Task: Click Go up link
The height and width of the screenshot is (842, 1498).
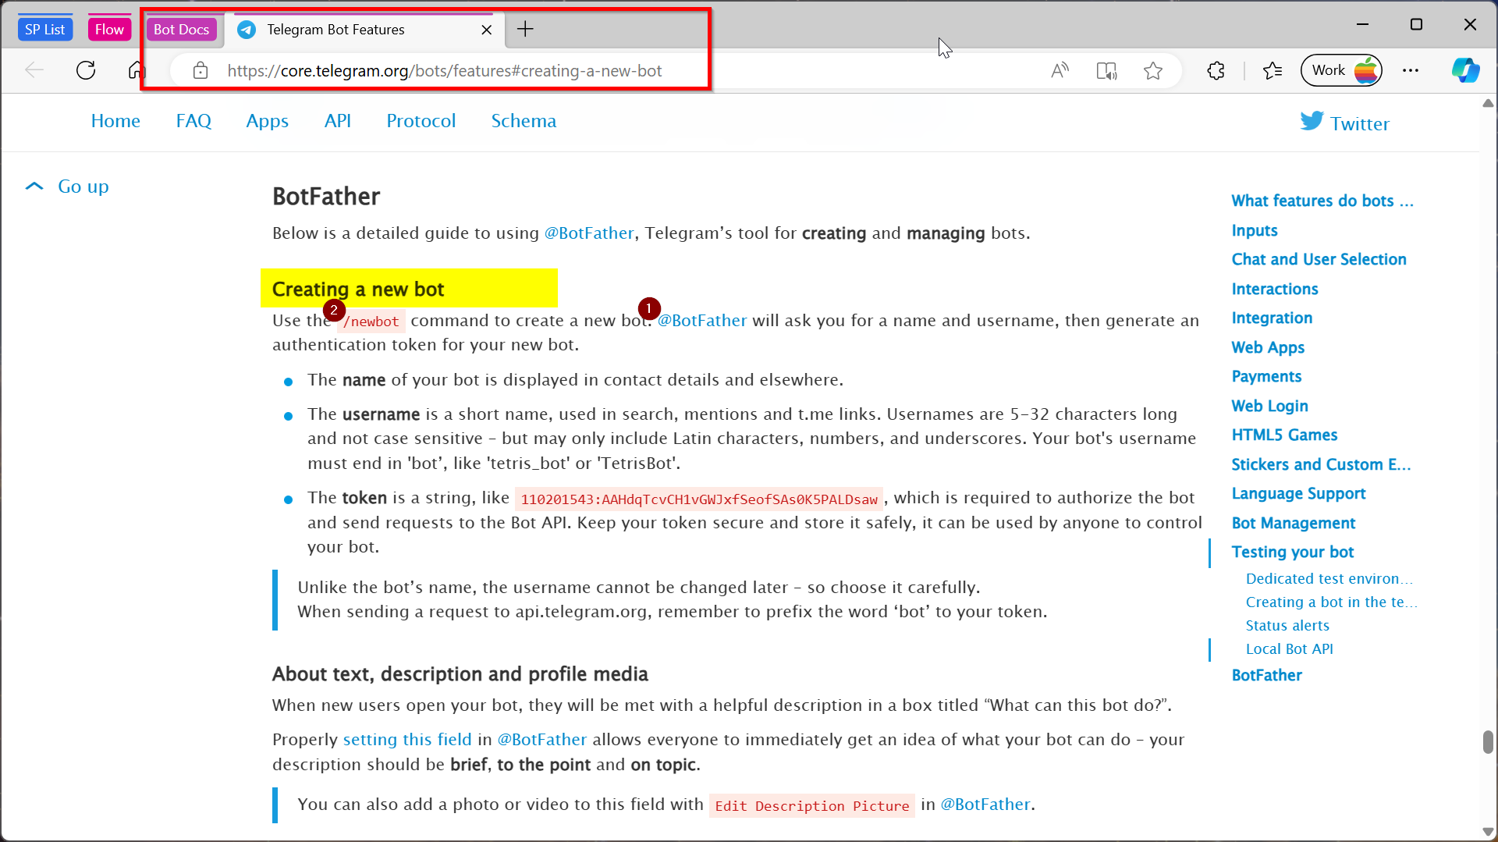Action: coord(83,187)
